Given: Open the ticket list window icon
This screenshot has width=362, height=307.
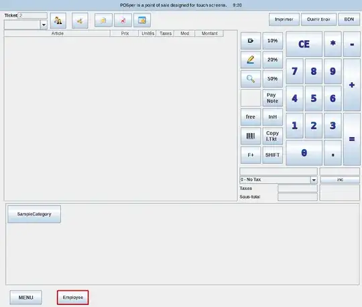Looking at the screenshot, I should [x=142, y=20].
